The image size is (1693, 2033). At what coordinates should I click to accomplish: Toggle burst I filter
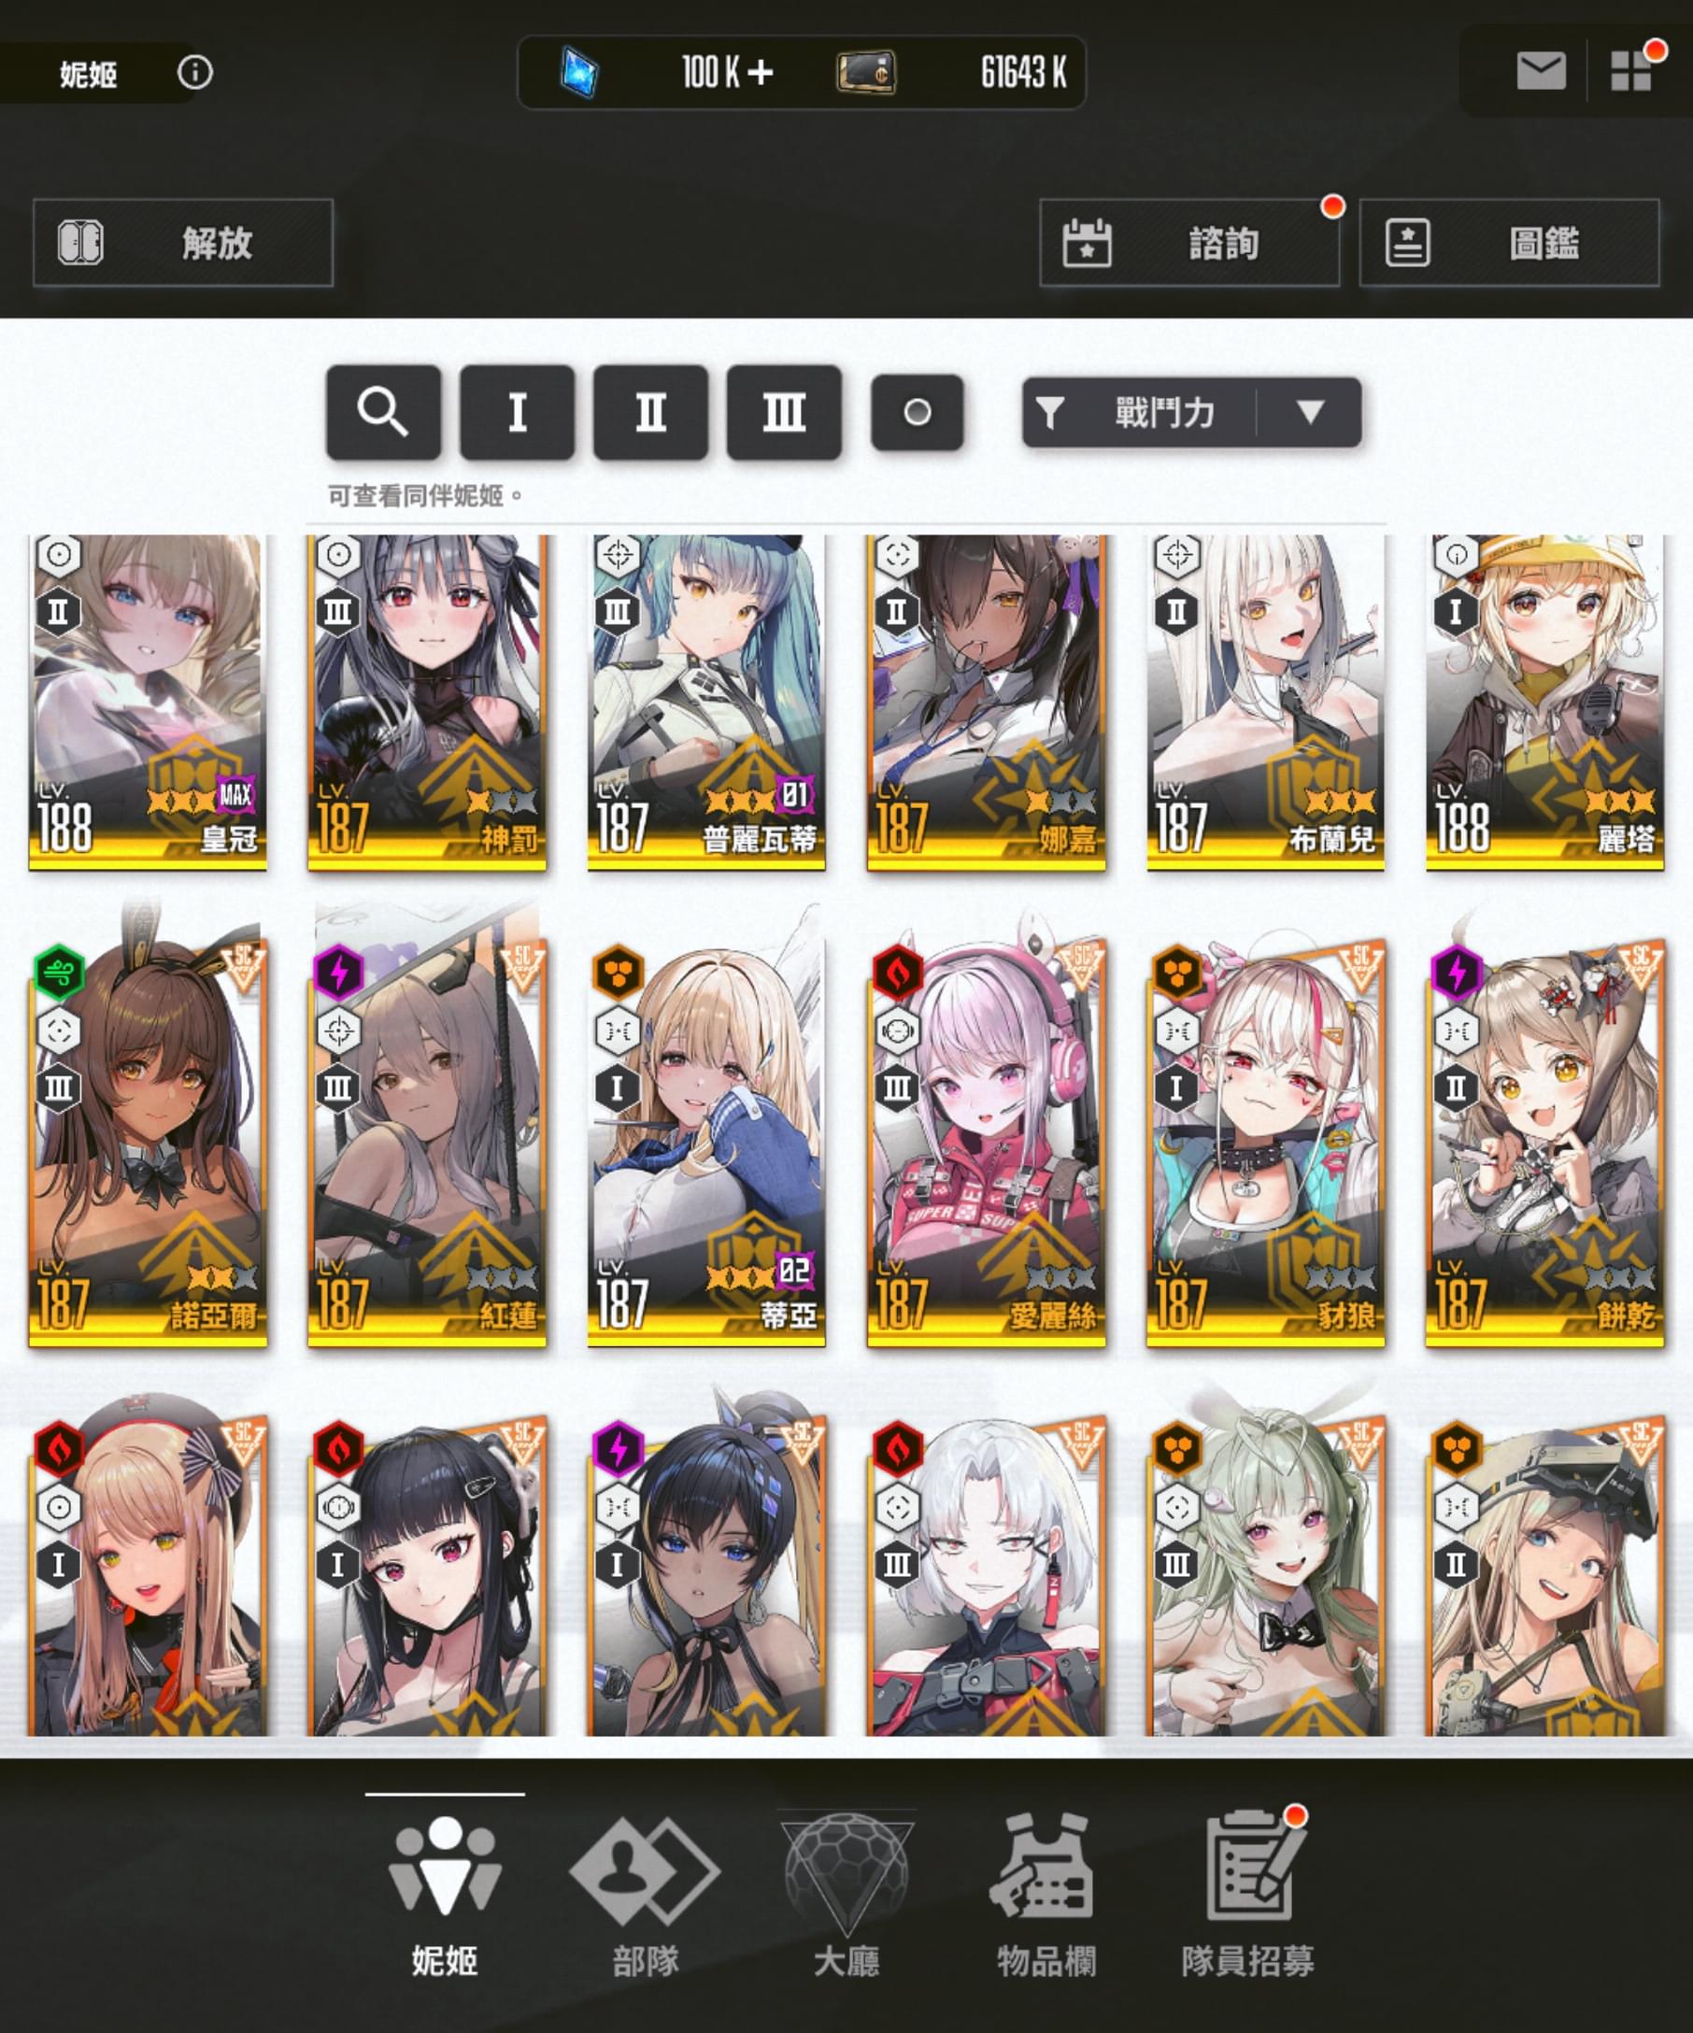click(x=517, y=412)
